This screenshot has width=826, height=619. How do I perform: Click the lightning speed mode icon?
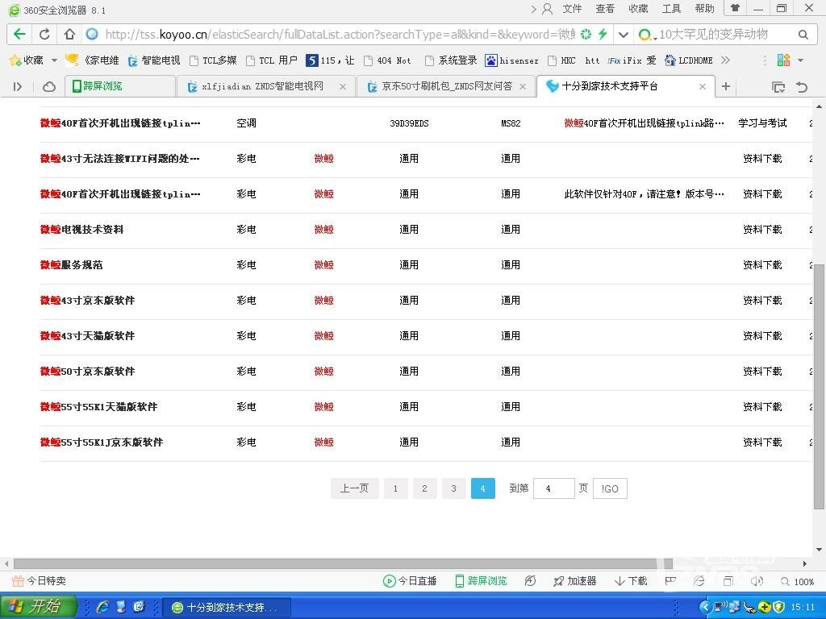pyautogui.click(x=603, y=35)
